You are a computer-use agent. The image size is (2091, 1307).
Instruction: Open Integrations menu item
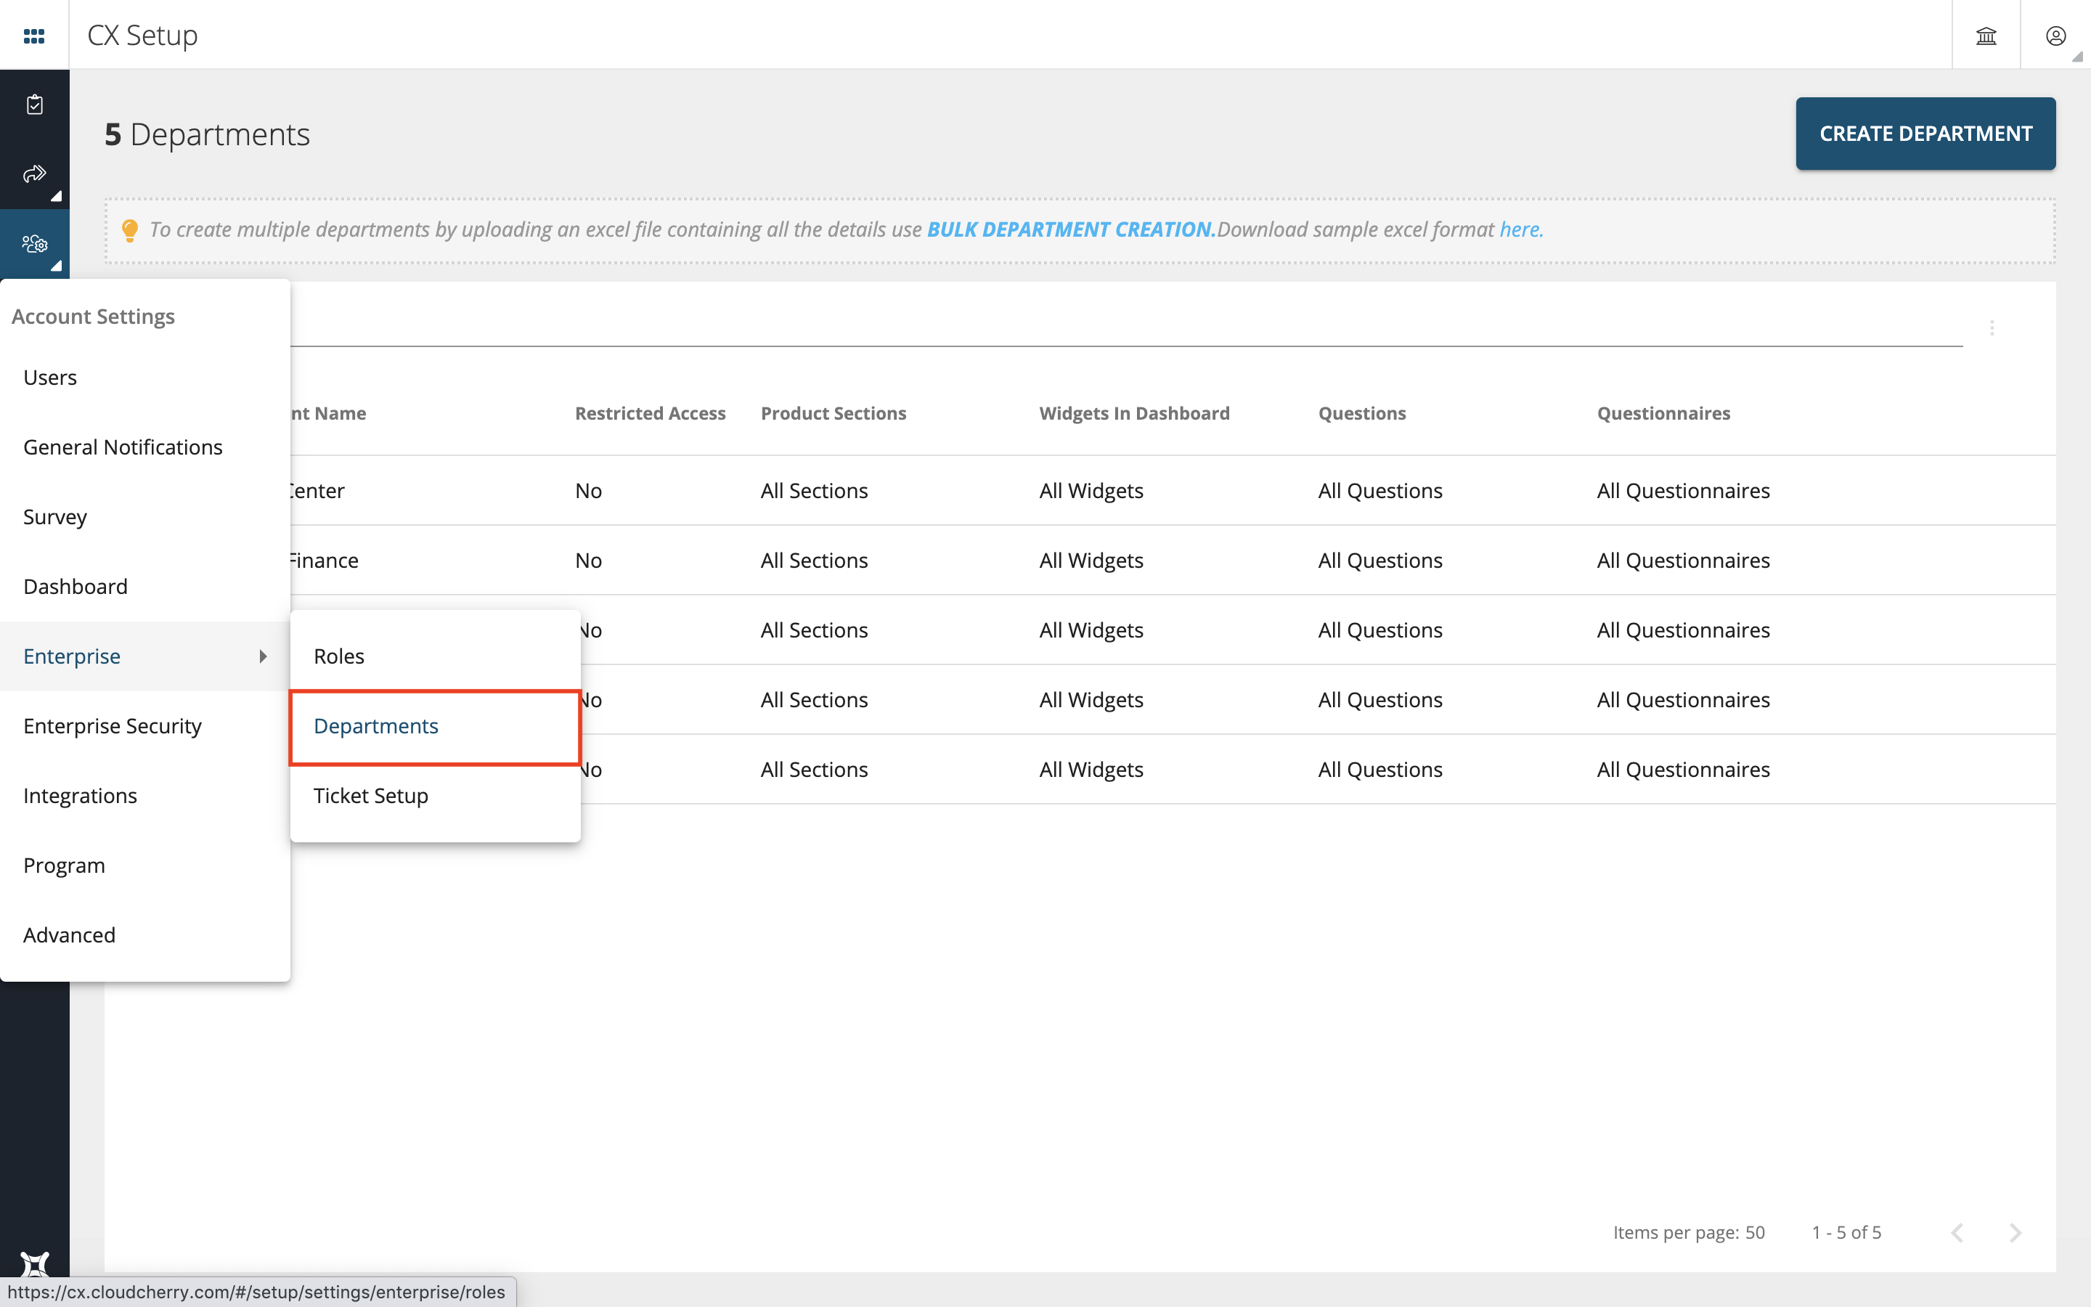145,795
